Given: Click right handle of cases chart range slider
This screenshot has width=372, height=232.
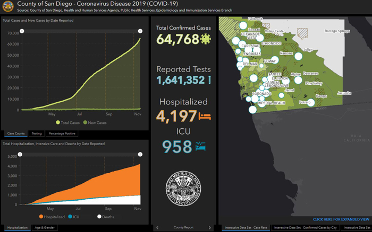Looking at the screenshot, I should (140, 31).
